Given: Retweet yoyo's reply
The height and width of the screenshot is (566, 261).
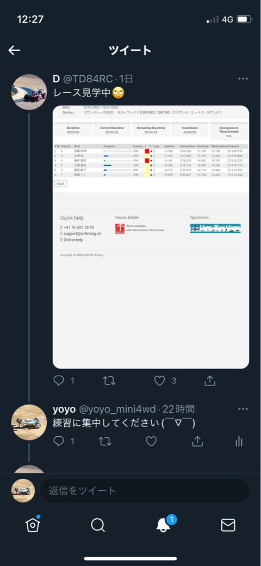Looking at the screenshot, I should coord(105,441).
